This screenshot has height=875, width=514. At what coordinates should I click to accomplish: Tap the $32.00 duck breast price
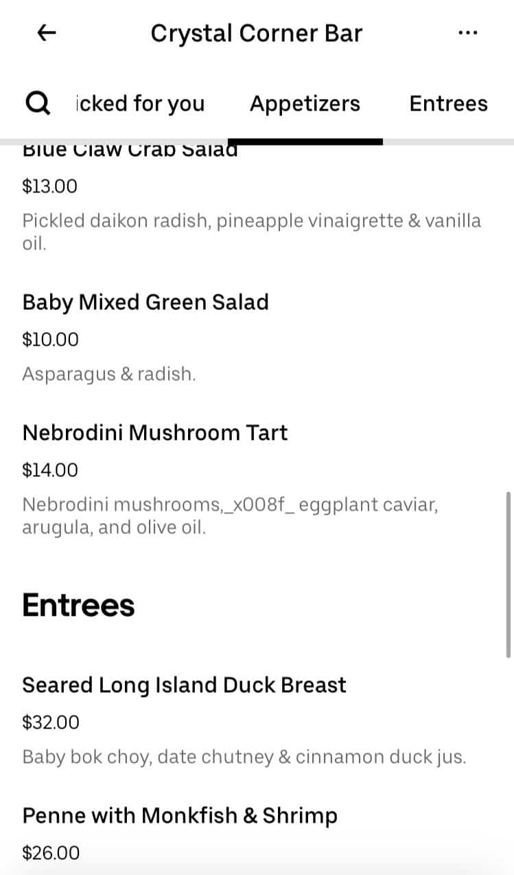51,722
